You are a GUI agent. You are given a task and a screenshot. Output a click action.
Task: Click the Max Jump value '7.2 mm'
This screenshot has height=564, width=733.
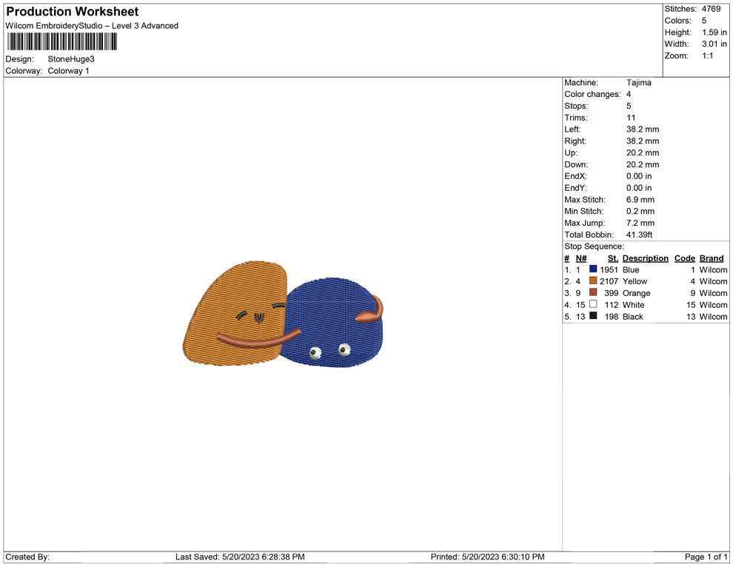(640, 223)
